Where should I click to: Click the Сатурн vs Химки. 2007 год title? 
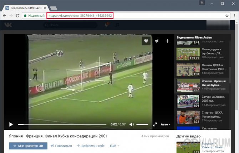click(x=213, y=99)
